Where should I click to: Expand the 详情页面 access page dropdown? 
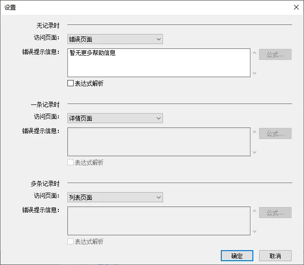point(115,118)
